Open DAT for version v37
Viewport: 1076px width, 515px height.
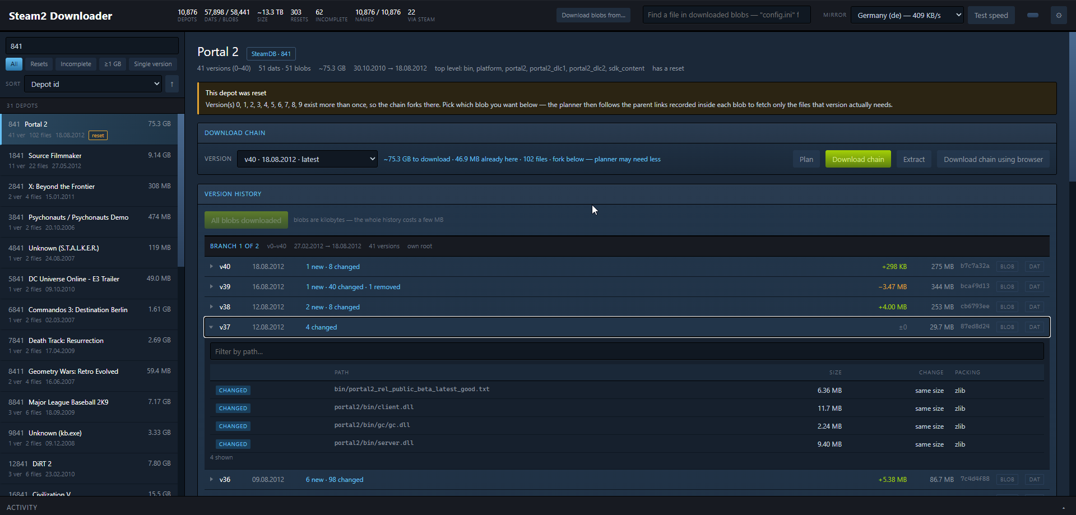(1035, 327)
